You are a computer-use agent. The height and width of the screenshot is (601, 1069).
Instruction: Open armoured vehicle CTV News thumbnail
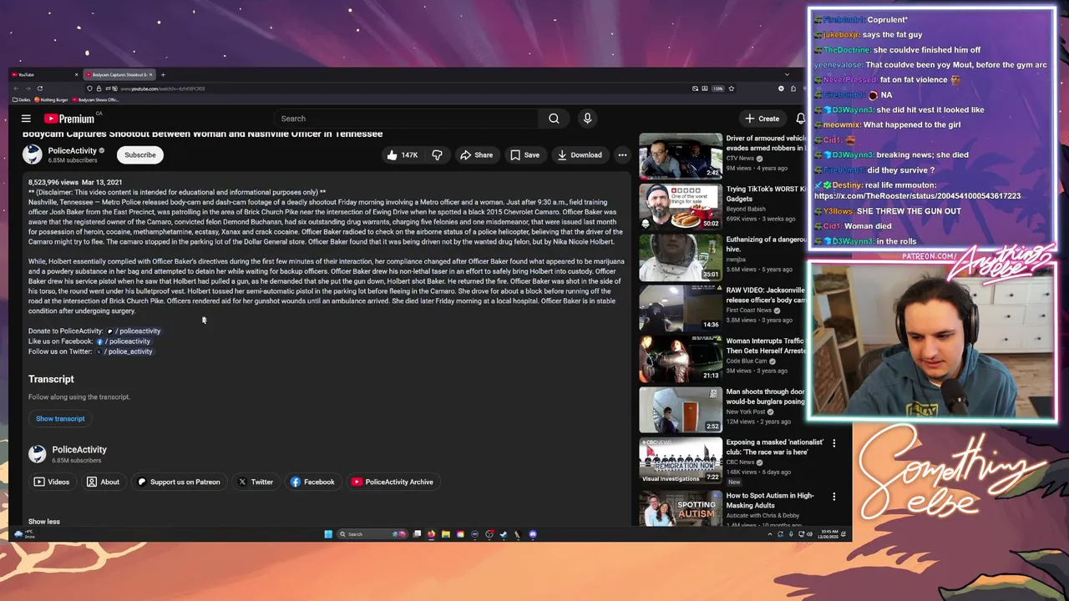click(681, 156)
